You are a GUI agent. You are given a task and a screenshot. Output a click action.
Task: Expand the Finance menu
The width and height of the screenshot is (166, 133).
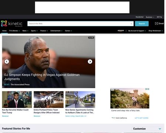pos(44,31)
